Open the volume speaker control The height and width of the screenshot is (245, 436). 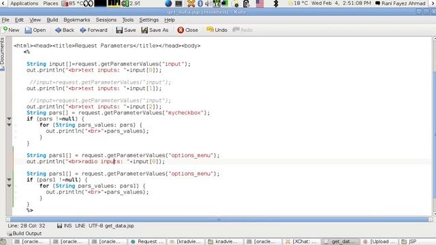tap(208, 3)
